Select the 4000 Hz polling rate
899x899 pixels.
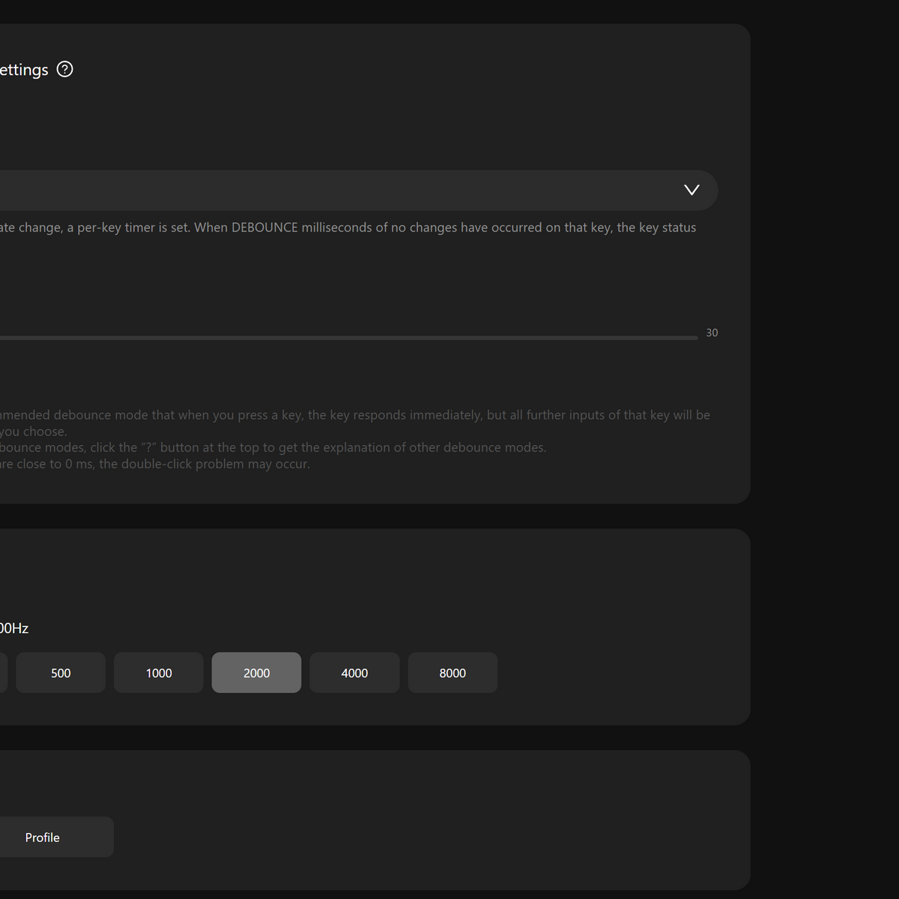[x=354, y=673]
